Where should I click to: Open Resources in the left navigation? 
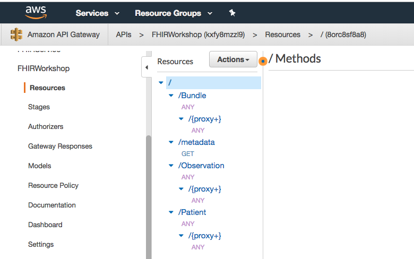(47, 88)
